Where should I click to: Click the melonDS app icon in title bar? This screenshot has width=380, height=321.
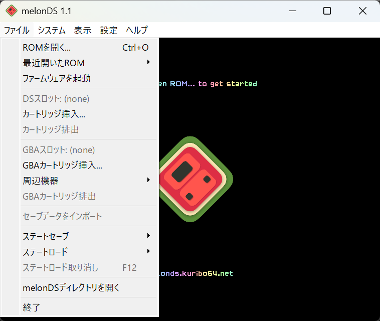[12, 11]
